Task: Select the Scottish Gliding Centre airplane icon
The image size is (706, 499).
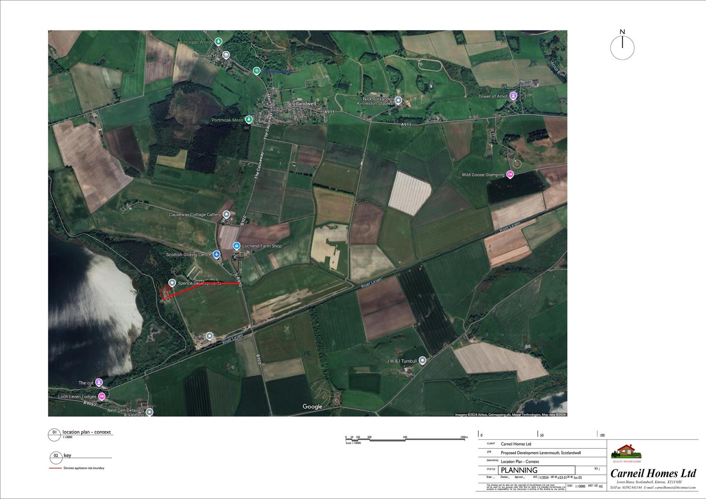Action: click(x=217, y=255)
